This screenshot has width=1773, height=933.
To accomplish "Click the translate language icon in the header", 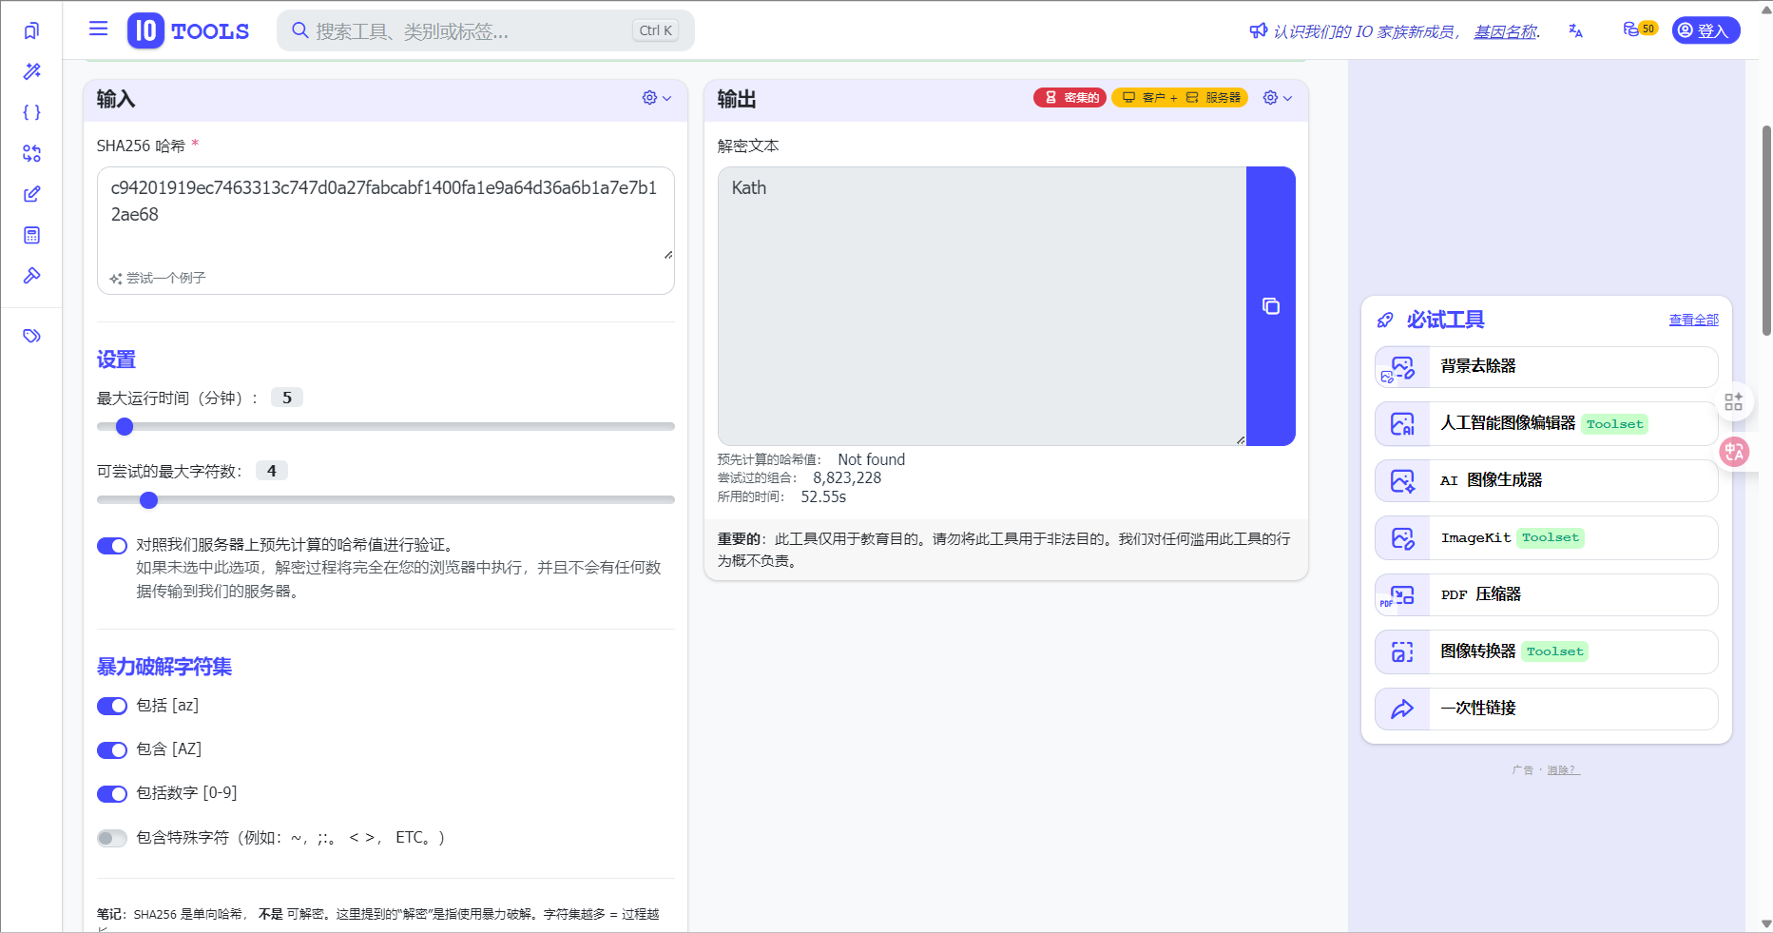I will [x=1575, y=30].
